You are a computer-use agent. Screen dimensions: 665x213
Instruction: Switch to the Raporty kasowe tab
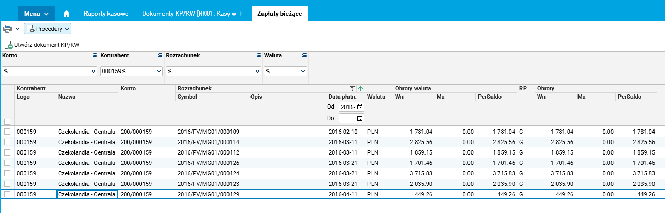(x=106, y=14)
